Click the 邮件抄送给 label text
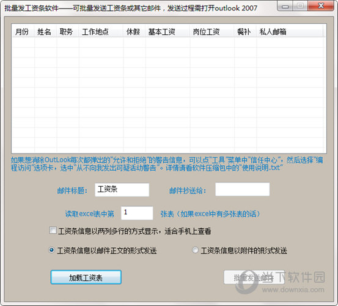The image size is (338, 306). pyautogui.click(x=188, y=190)
